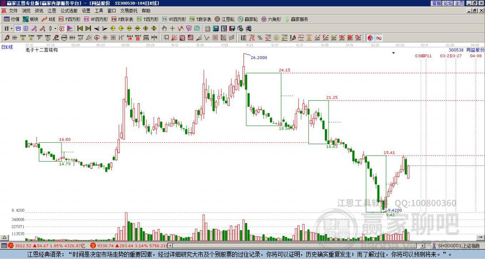Click the 24.15 price level label
The width and height of the screenshot is (485, 259).
[x=285, y=70]
